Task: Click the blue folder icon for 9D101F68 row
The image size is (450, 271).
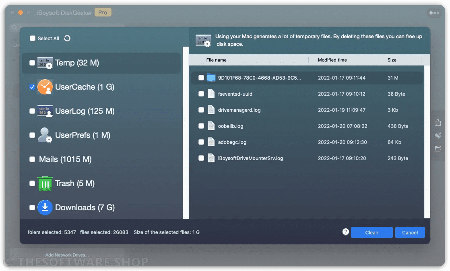Action: point(211,78)
